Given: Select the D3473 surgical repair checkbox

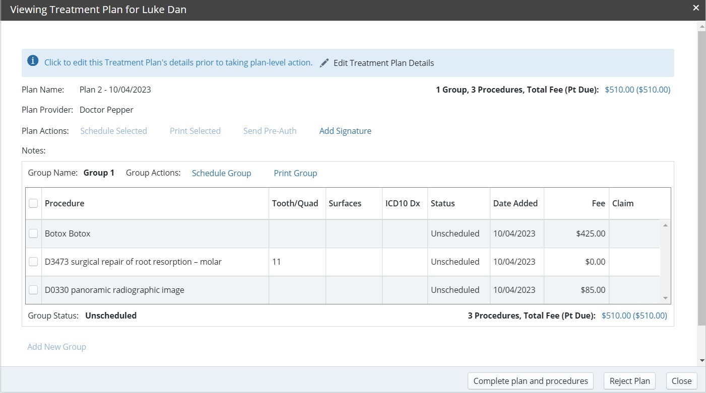Looking at the screenshot, I should click(33, 262).
